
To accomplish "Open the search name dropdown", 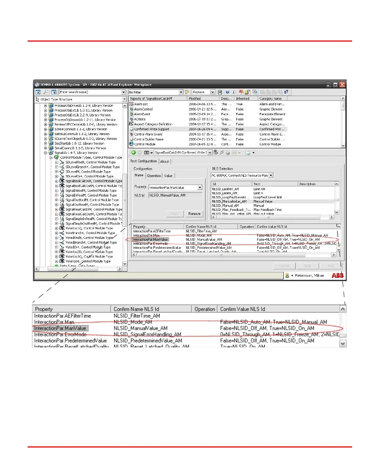I will click(124, 92).
